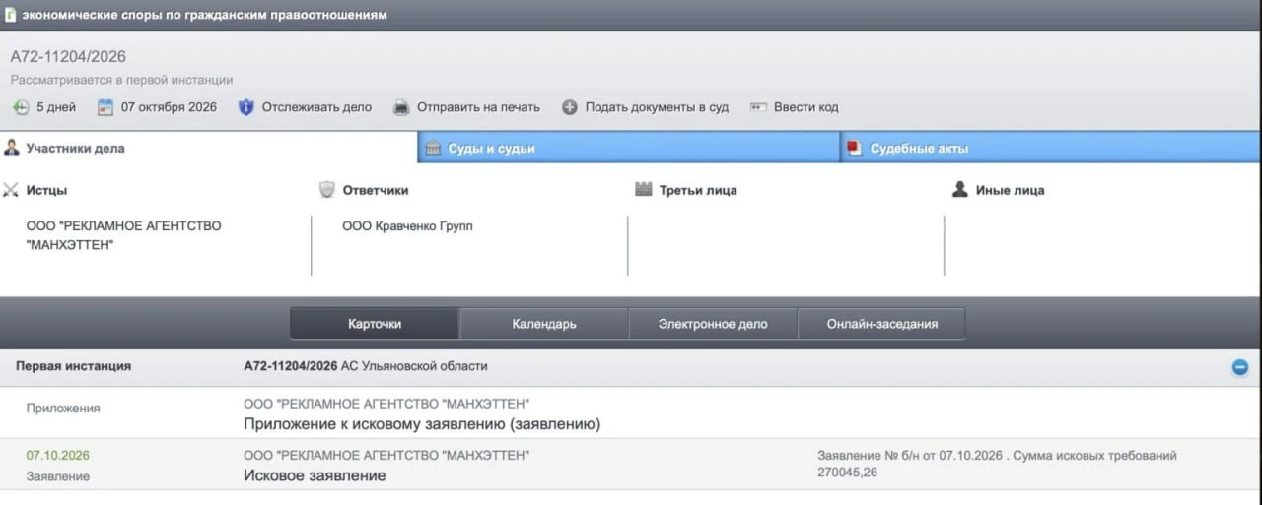Click defendant ООО Кравченко Групп
The width and height of the screenshot is (1262, 505).
click(x=407, y=226)
